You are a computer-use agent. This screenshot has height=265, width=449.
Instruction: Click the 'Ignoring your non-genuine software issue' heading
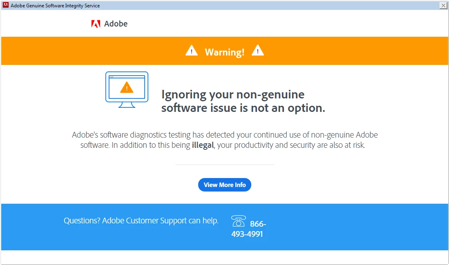(243, 101)
